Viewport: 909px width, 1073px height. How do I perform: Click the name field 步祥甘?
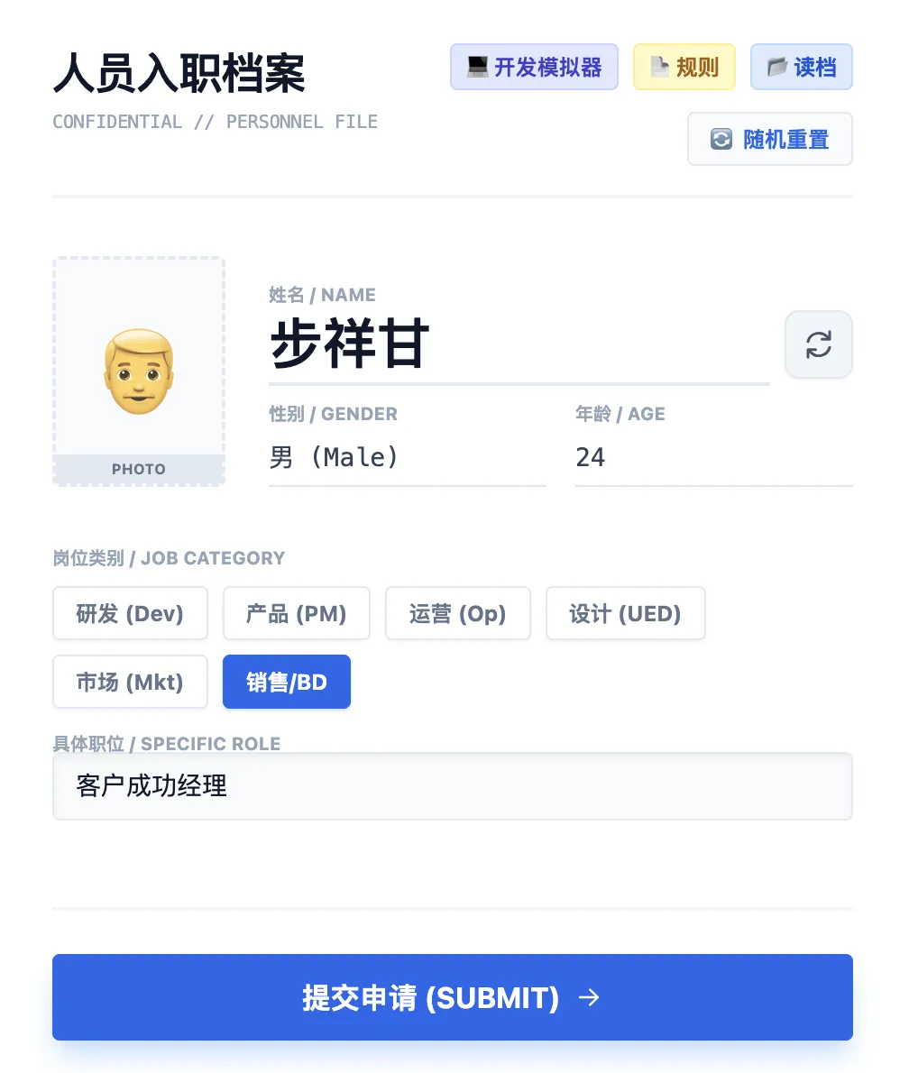pos(519,344)
